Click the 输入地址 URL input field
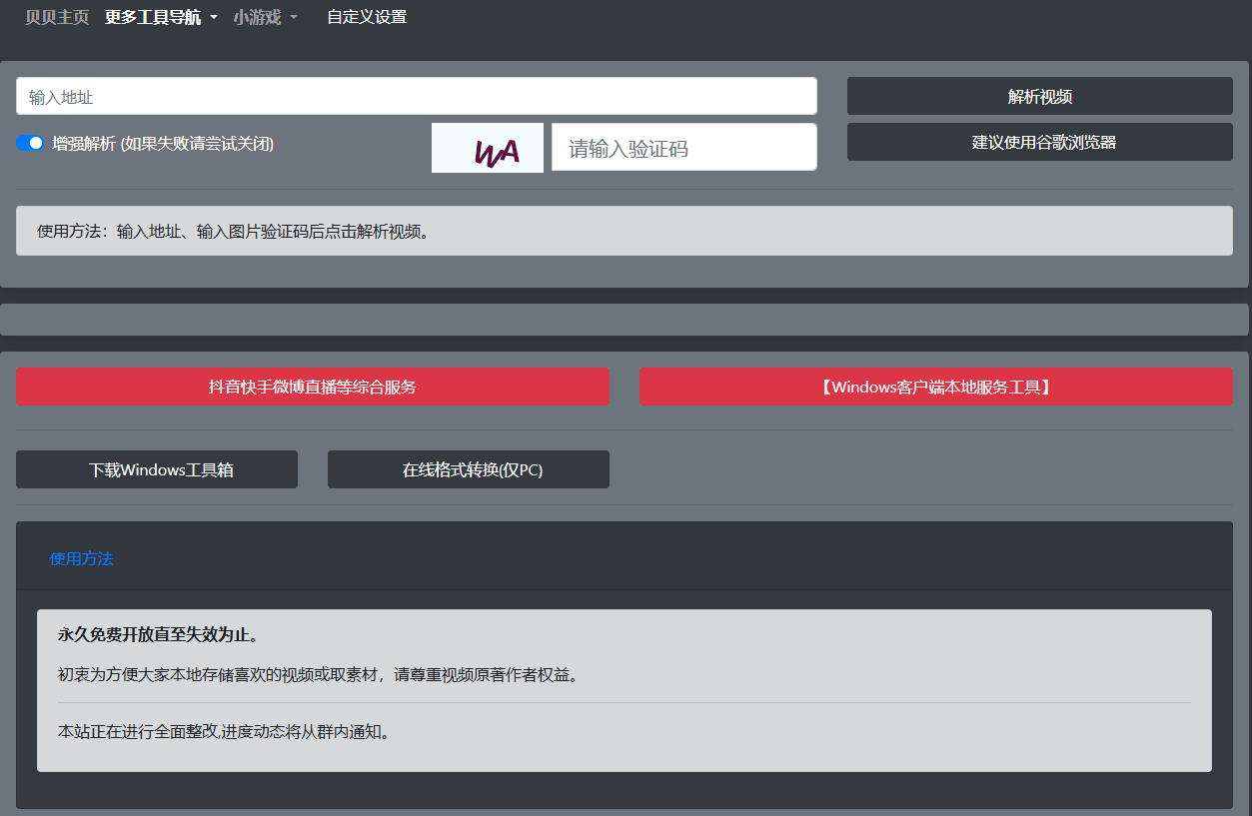This screenshot has width=1252, height=816. coord(416,97)
